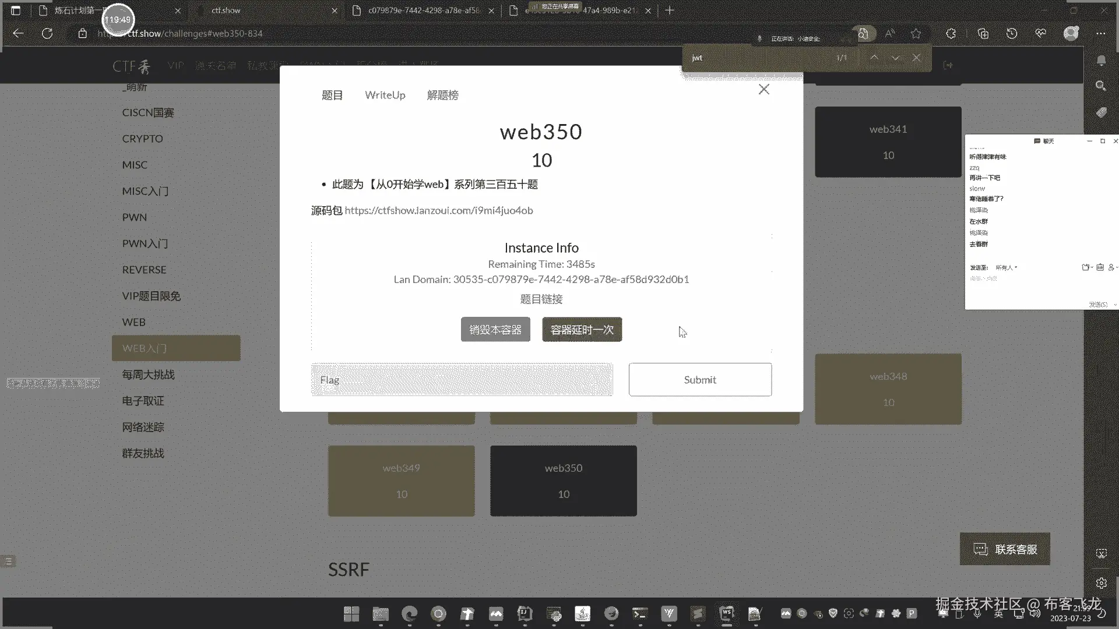Click the 容器延时一次 button

(x=582, y=330)
